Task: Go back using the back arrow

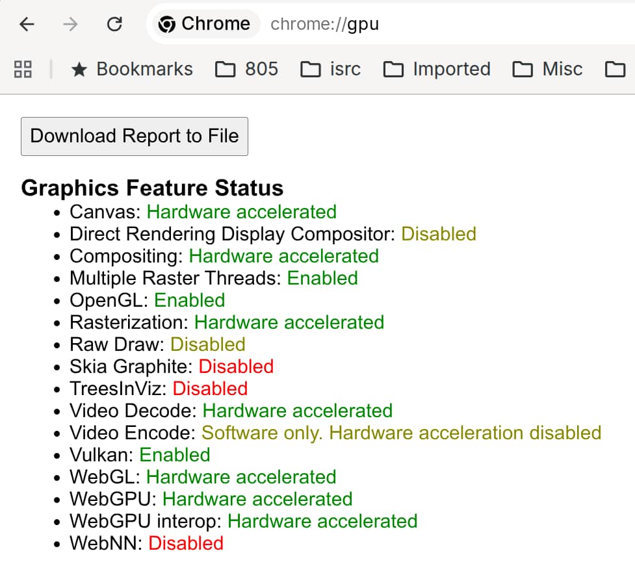Action: click(x=27, y=24)
